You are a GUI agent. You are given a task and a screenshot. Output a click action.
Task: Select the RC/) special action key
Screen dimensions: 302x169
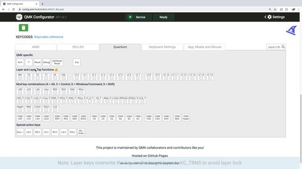pyautogui.click(x=55, y=132)
